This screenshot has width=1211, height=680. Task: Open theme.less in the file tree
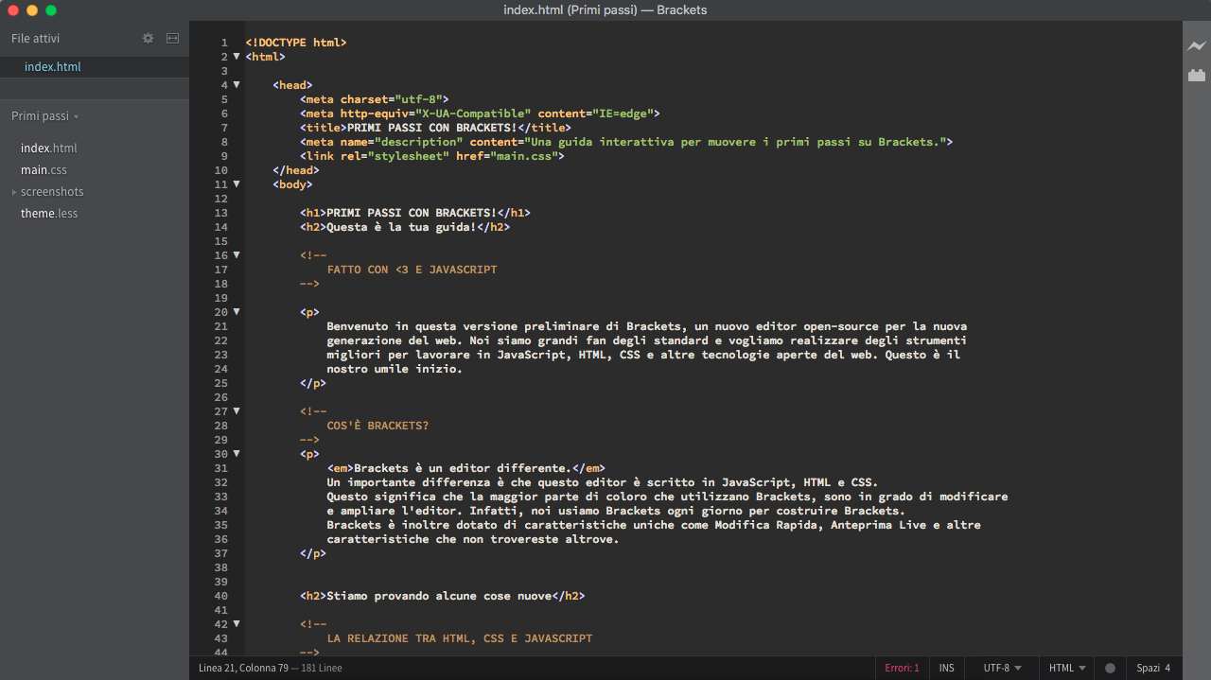pos(49,214)
